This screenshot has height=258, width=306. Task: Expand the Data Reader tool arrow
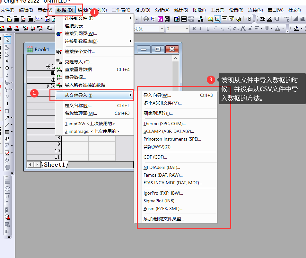12,68
